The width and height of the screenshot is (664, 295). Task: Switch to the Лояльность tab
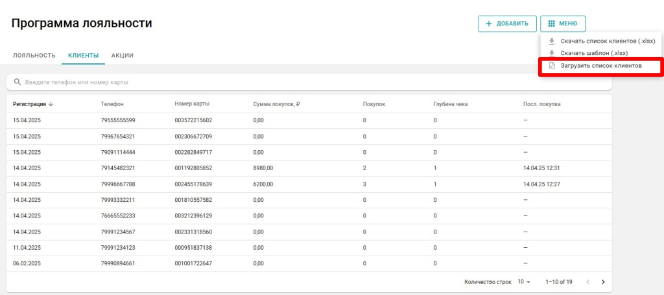pos(34,56)
